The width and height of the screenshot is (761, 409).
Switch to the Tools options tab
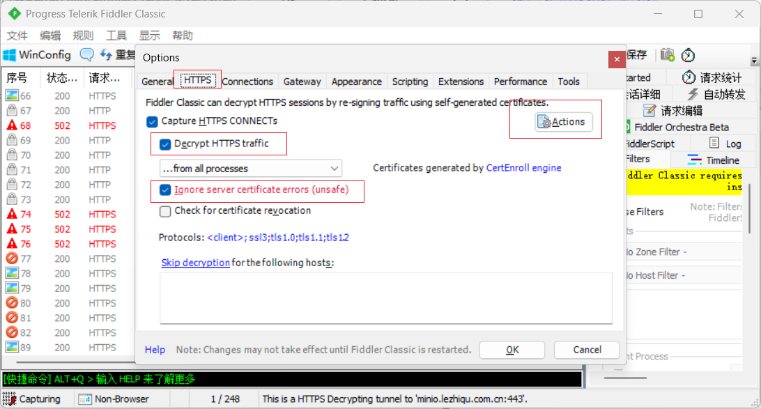coord(569,82)
